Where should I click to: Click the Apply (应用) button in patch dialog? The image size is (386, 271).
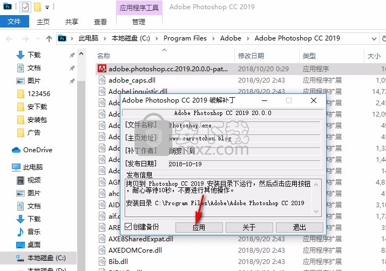(x=199, y=227)
